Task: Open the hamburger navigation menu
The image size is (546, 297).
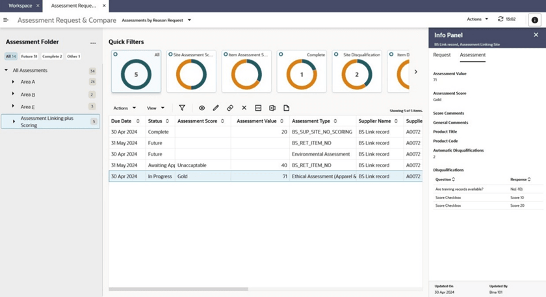Action: click(6, 20)
